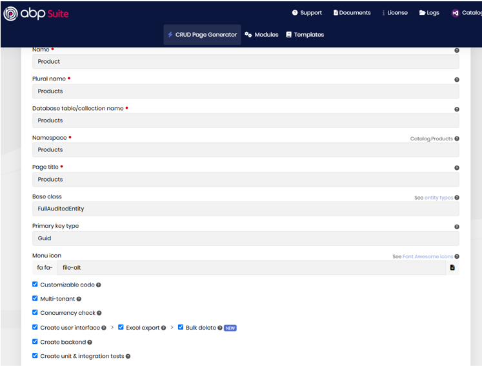Toggle the Create user interface checkbox

(35, 327)
